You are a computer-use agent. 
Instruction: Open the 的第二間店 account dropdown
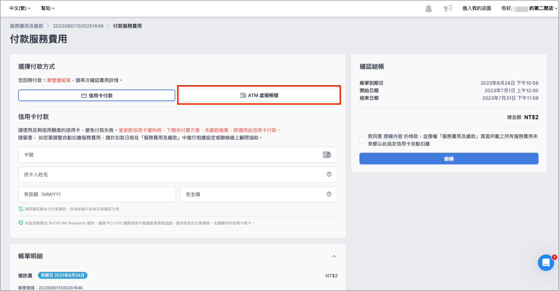tap(543, 8)
